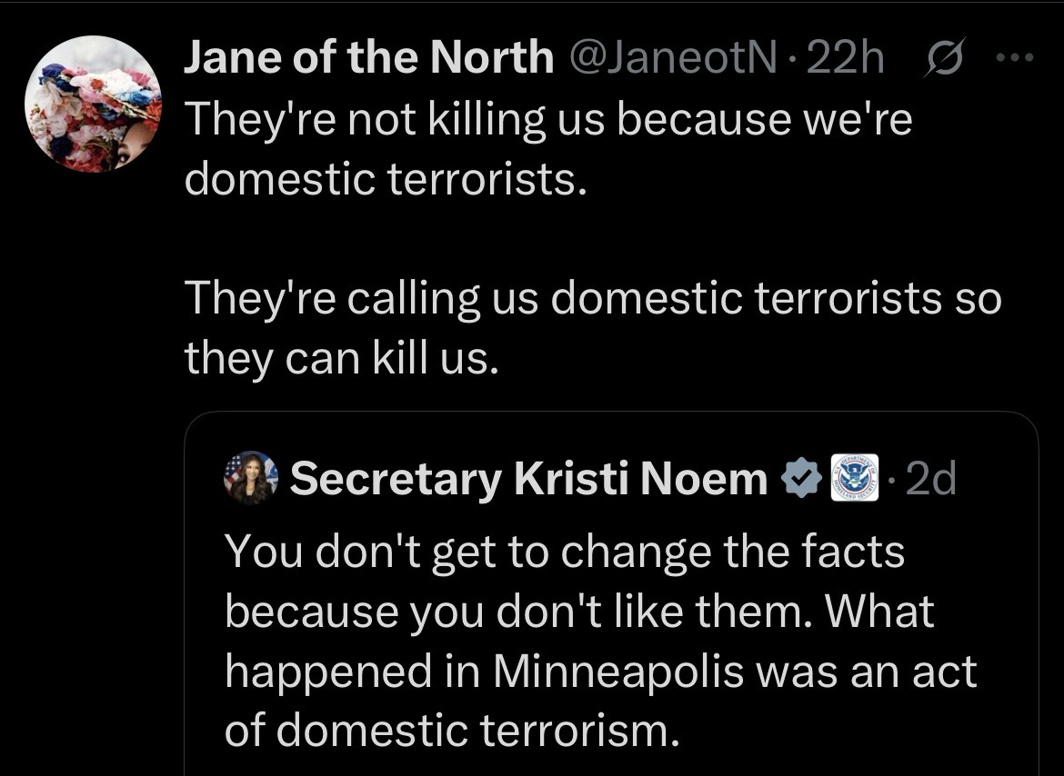Click the line "They're calling us domestic terrorists so"
1064x776 pixels.
pos(592,300)
